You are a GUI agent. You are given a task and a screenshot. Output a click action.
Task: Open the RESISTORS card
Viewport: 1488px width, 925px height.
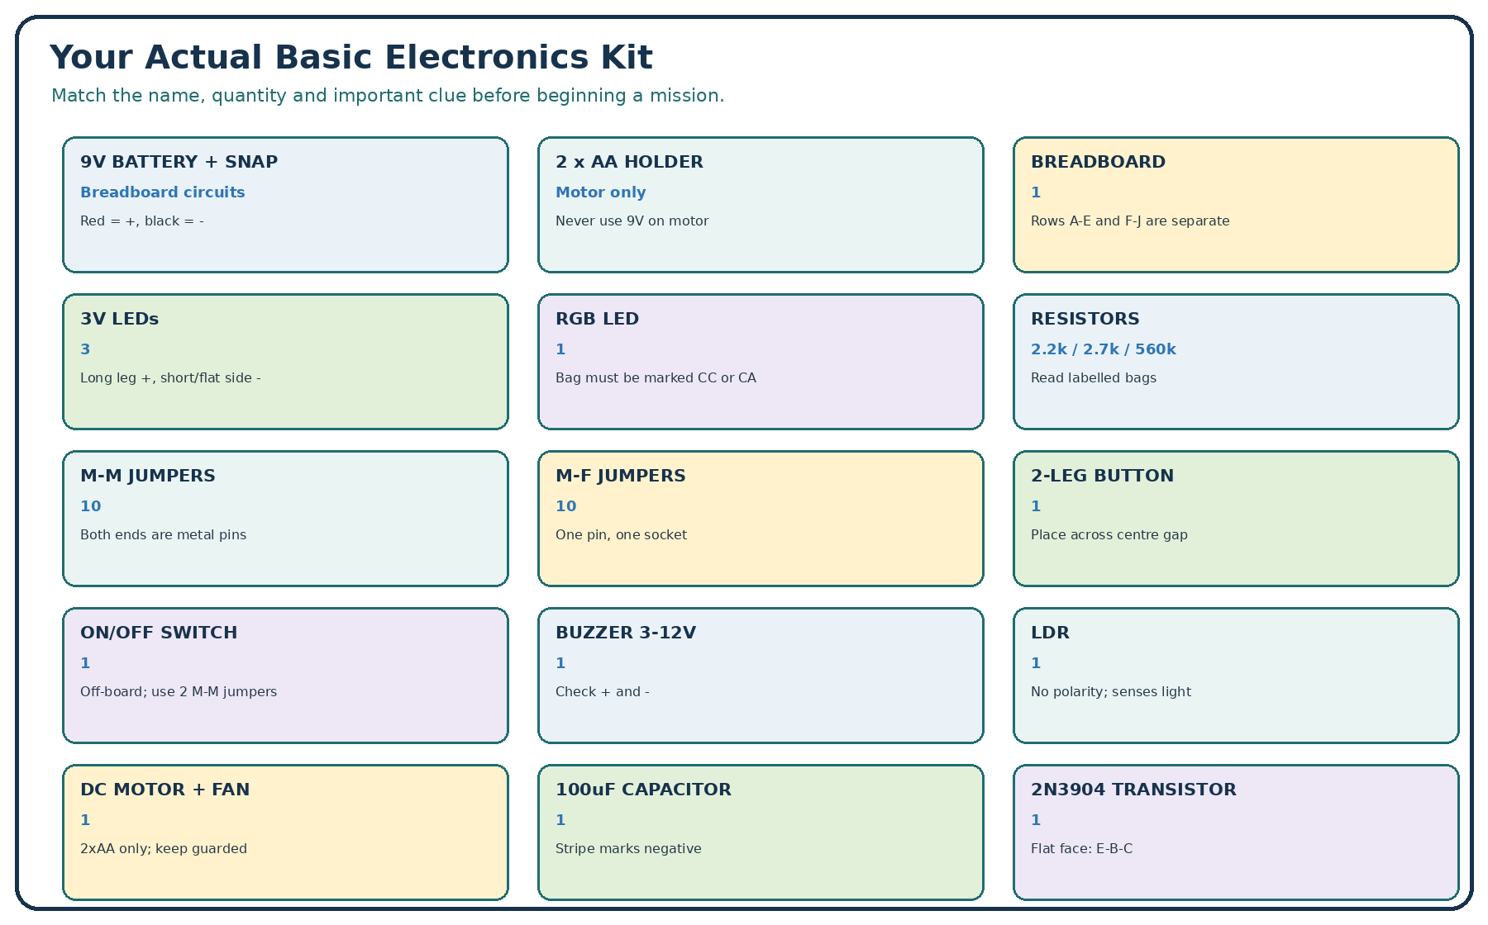click(x=1236, y=362)
